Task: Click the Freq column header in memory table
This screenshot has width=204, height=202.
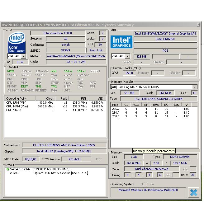Action: 116,105
